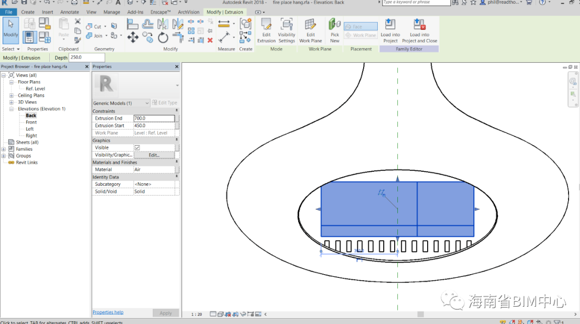Click the Offset tool icon

(x=147, y=24)
